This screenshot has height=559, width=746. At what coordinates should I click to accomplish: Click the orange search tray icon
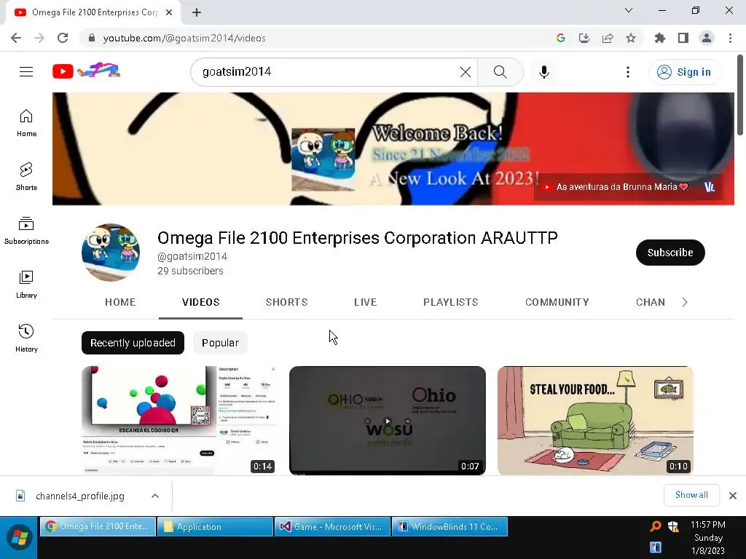656,526
